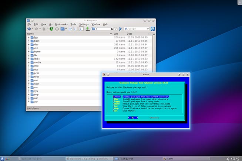The image size is (242, 161).
Task: Switch to Compact view mode in Konqueror
Action: pyautogui.click(x=75, y=29)
